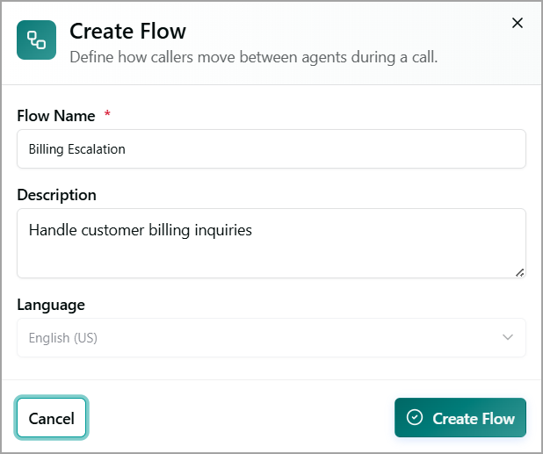Click the Cancel button

51,418
